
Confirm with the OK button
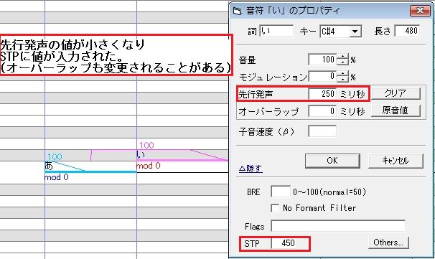coord(332,161)
